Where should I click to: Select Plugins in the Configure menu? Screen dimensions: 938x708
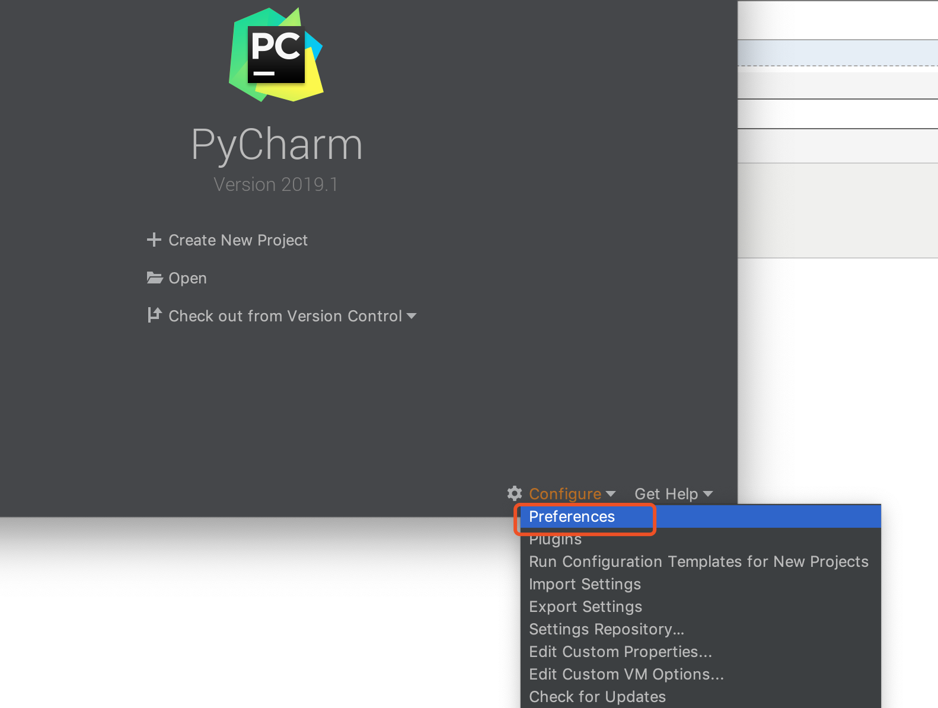click(700, 539)
